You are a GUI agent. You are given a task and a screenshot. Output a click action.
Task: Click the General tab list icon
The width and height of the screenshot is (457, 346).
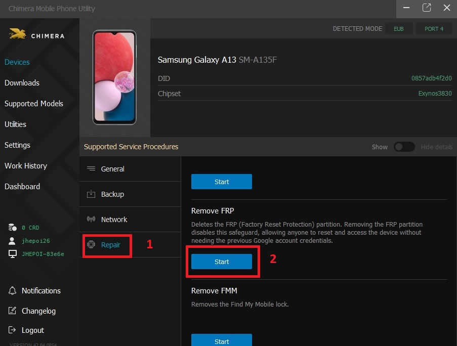coord(91,169)
